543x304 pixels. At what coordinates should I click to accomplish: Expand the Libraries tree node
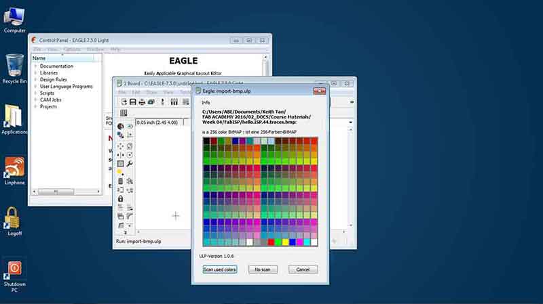[x=35, y=73]
